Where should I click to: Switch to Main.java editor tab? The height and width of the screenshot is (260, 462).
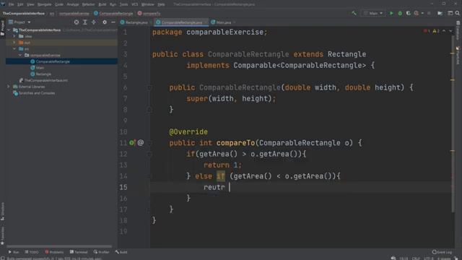click(223, 22)
